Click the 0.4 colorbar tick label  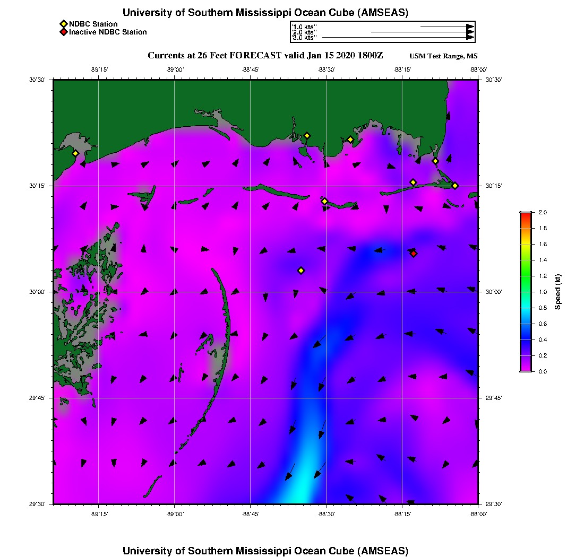543,340
